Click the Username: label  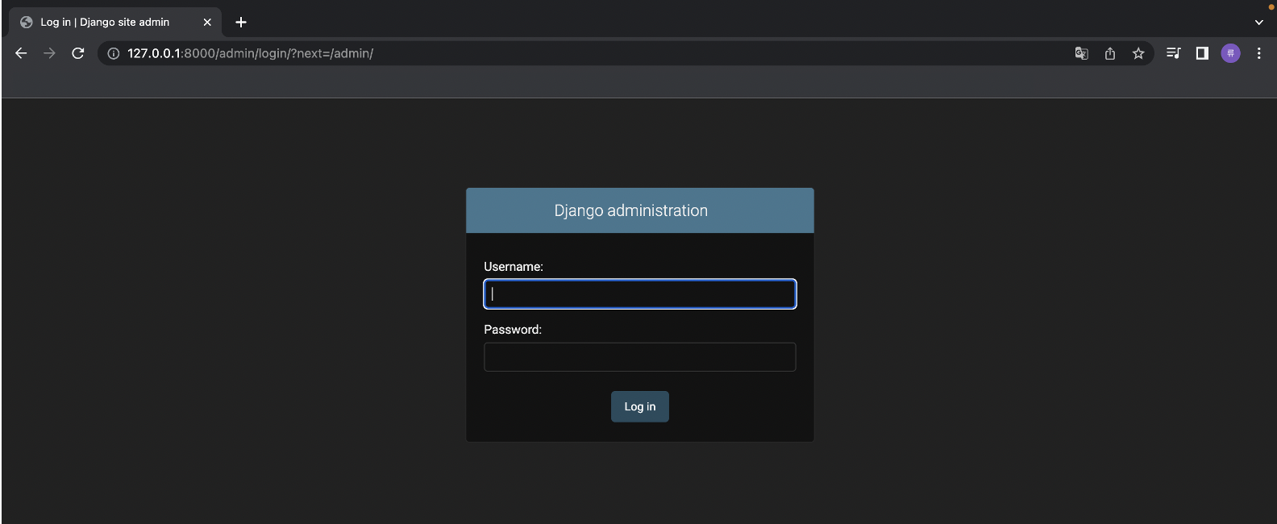pyautogui.click(x=514, y=267)
